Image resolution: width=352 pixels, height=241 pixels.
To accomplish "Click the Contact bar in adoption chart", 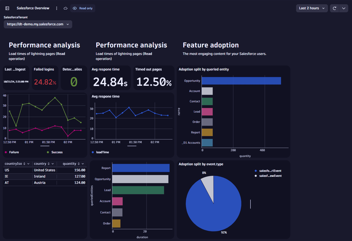I will [x=207, y=101].
